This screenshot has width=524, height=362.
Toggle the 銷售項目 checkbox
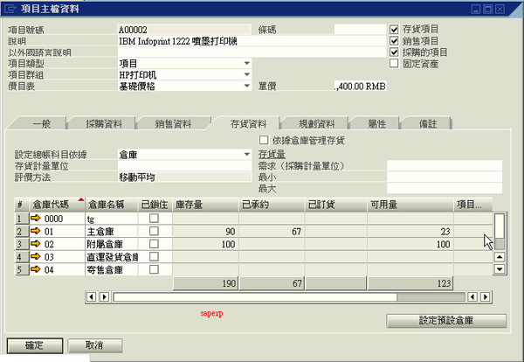[394, 41]
